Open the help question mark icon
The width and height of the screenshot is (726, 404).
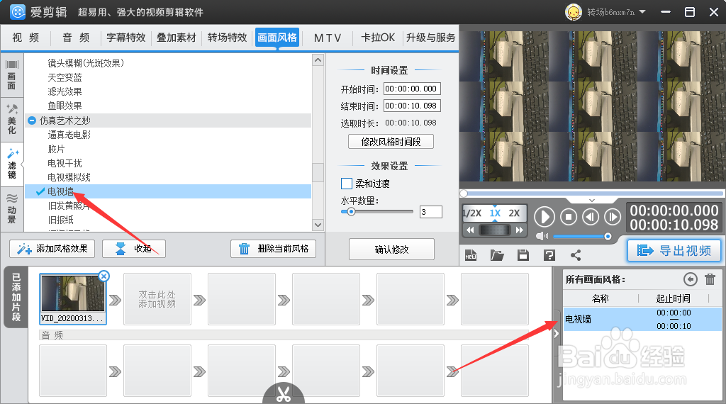click(549, 255)
